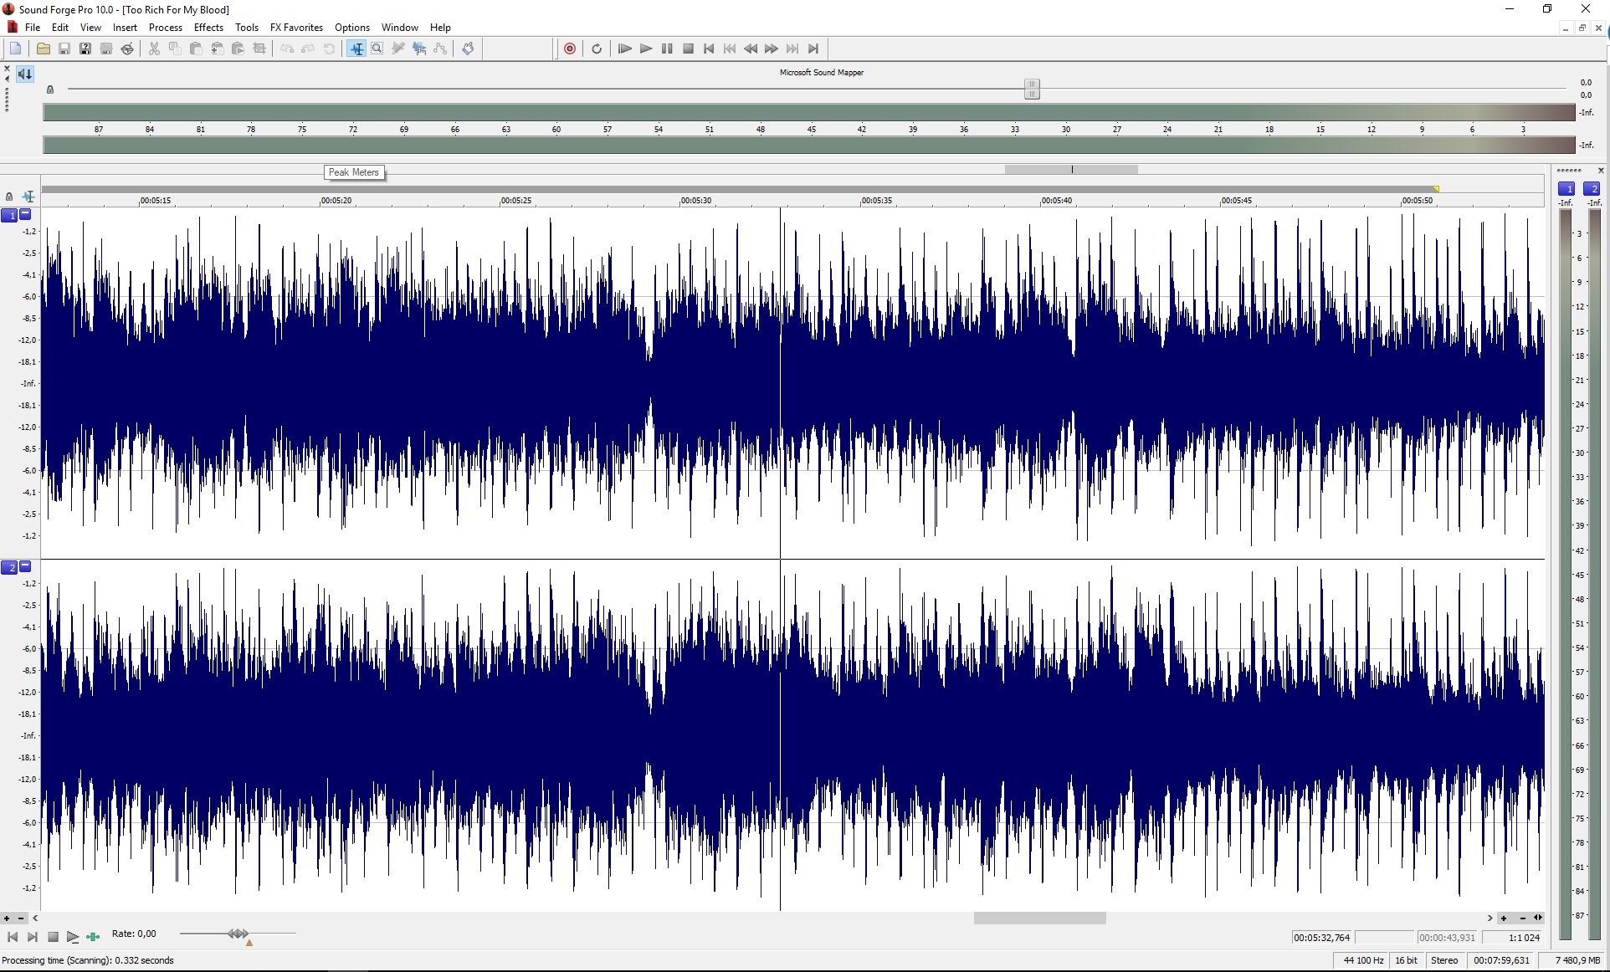Select the Edit tool in the toolbar
Image resolution: width=1610 pixels, height=972 pixels.
[x=356, y=49]
